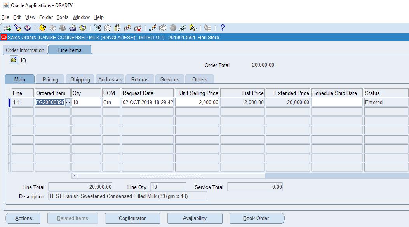Open the View menu
The image size is (409, 227).
point(30,17)
